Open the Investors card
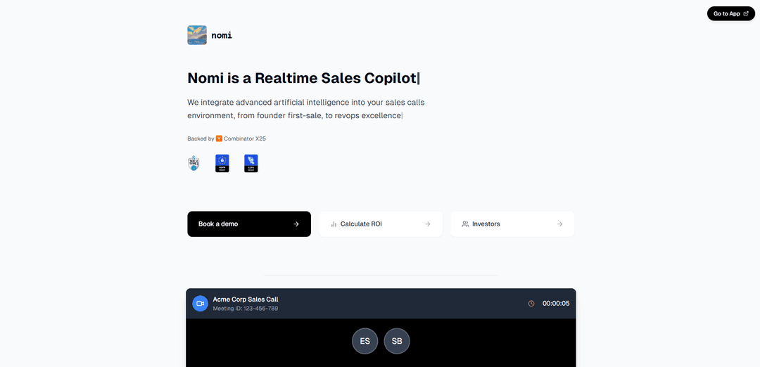Viewport: 760px width, 367px height. tap(512, 224)
